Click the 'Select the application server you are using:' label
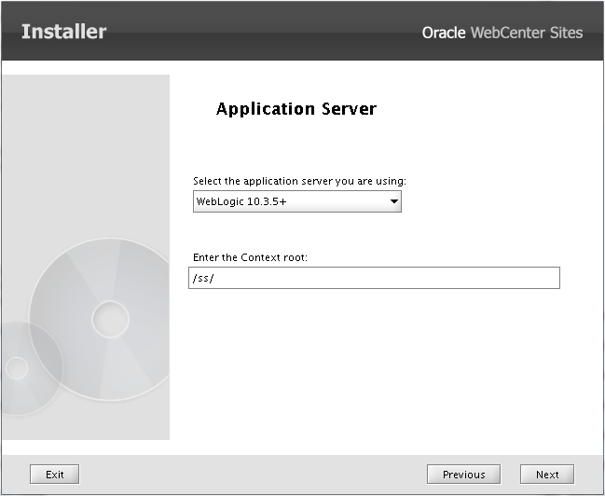 click(x=299, y=181)
